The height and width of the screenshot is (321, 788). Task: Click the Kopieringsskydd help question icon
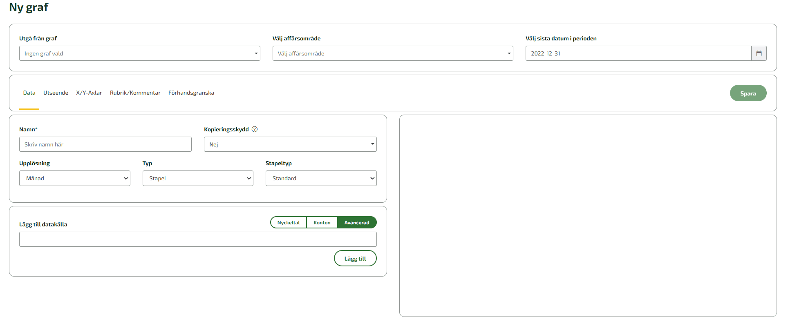[x=255, y=129]
